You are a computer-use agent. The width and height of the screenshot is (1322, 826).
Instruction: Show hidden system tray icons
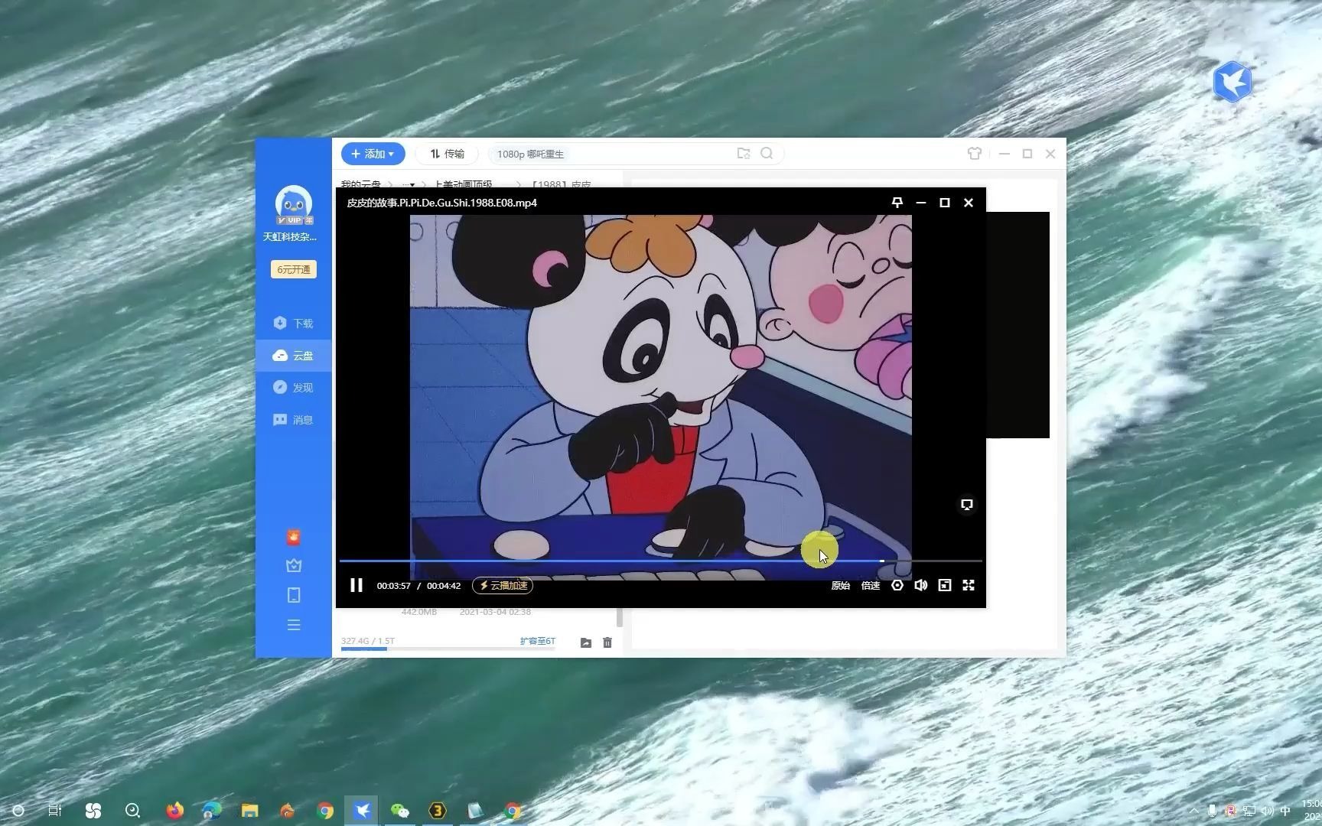(x=1194, y=811)
